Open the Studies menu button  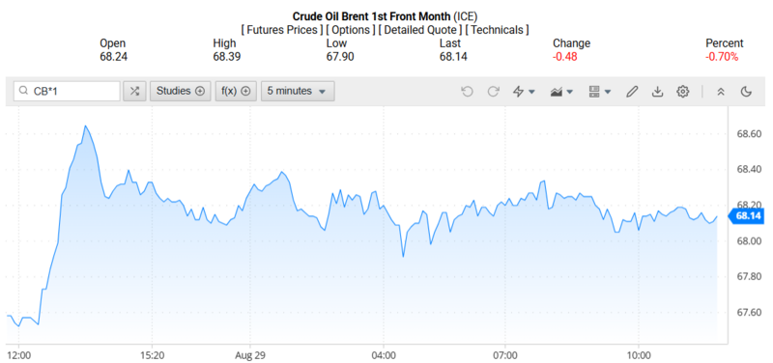point(181,91)
